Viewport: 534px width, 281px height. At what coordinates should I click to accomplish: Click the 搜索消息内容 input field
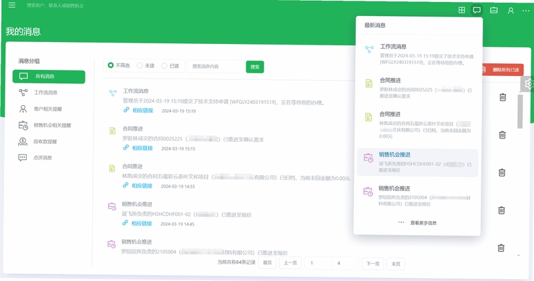tap(215, 67)
